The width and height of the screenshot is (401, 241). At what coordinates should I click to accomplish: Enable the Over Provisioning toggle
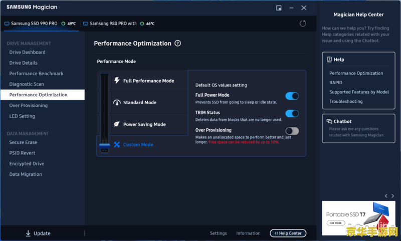pyautogui.click(x=292, y=131)
